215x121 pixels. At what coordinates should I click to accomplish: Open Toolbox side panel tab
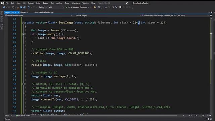pos(2,27)
